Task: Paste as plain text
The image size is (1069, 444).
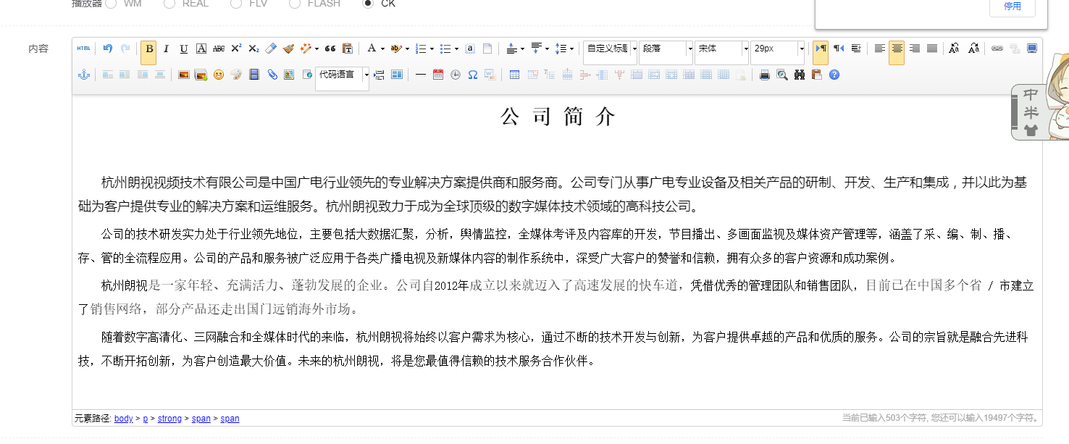Action: pyautogui.click(x=348, y=49)
